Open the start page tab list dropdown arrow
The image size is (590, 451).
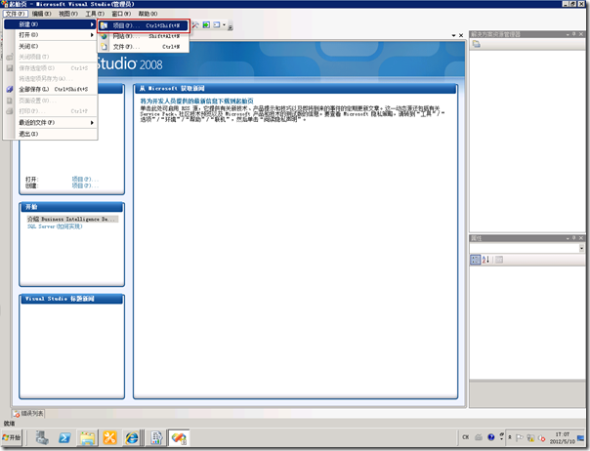(x=454, y=35)
